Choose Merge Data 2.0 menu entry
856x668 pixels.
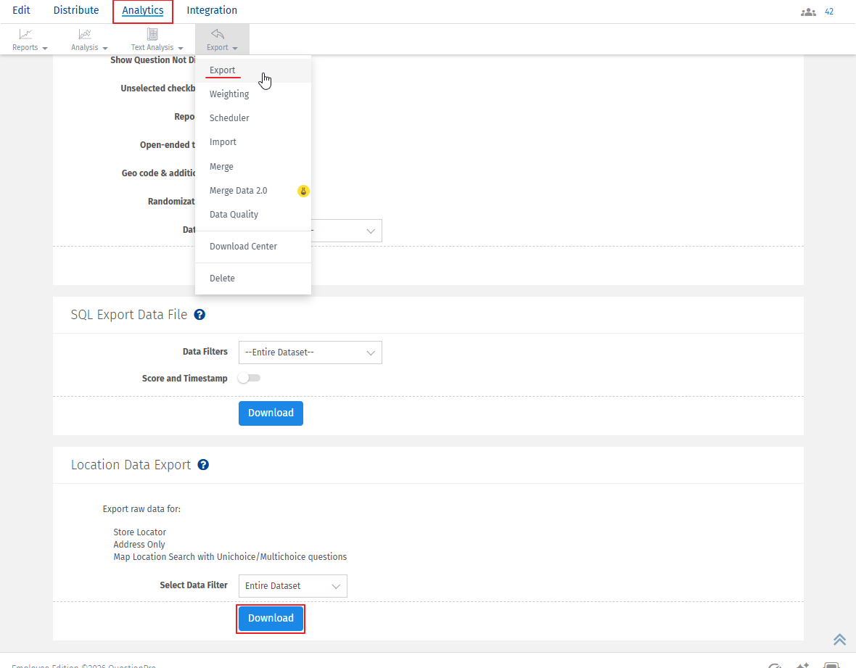(239, 191)
